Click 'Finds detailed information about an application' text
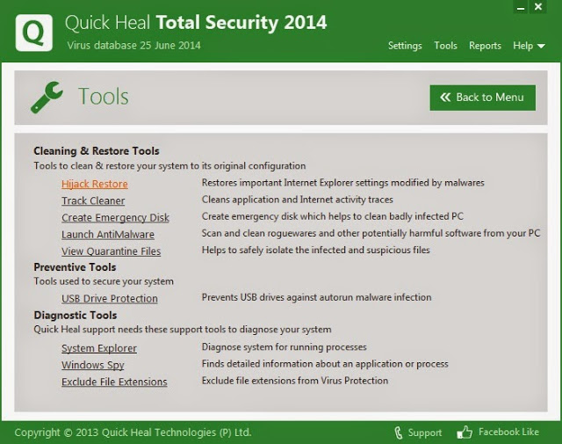The height and width of the screenshot is (444, 562). point(325,364)
